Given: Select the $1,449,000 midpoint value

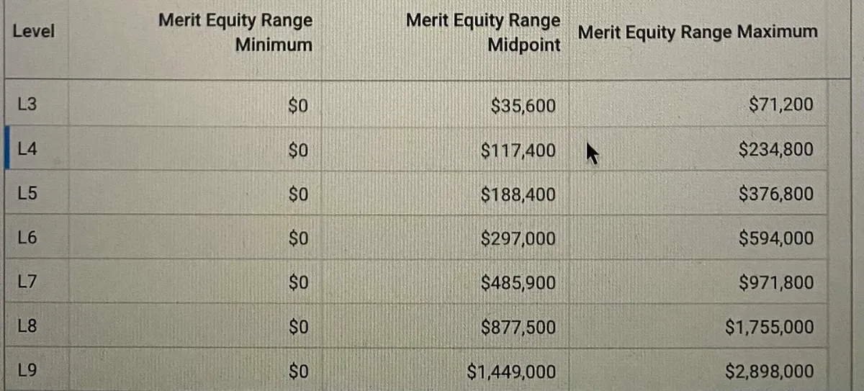Looking at the screenshot, I should (x=511, y=372).
